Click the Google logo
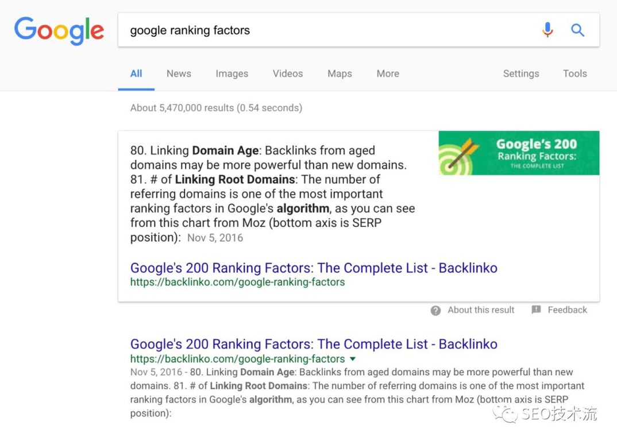The image size is (617, 441). [59, 30]
